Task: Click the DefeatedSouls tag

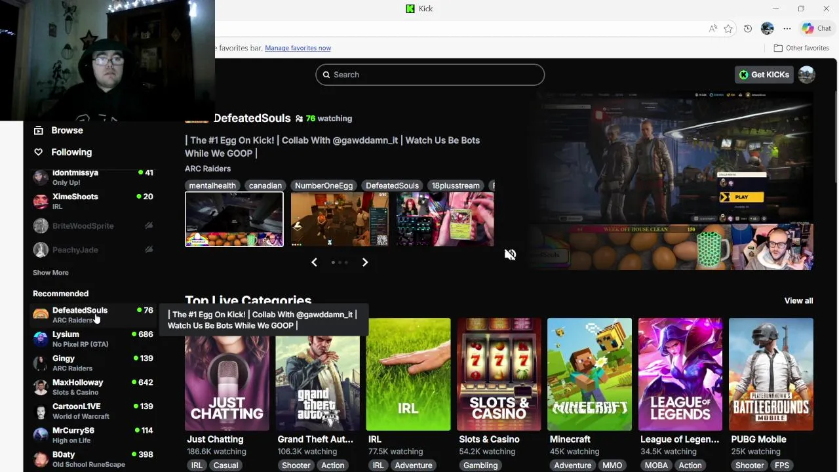Action: (392, 186)
